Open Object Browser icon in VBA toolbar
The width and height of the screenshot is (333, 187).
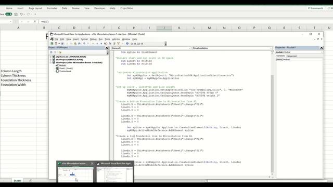click(x=119, y=44)
